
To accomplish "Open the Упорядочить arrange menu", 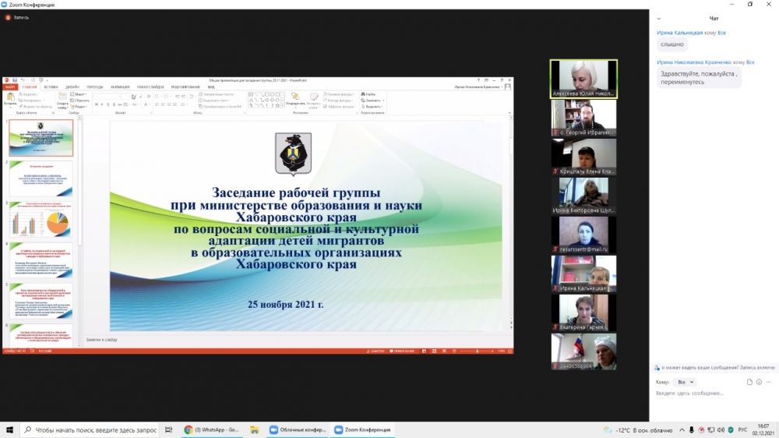I will pos(295,100).
